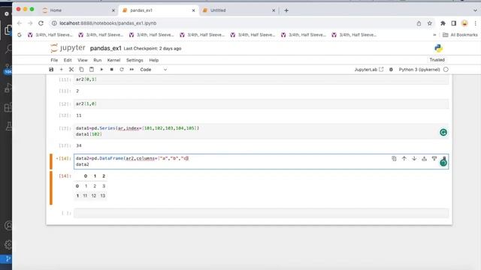Open a new browser tab
Image resolution: width=481 pixels, height=270 pixels.
[286, 10]
